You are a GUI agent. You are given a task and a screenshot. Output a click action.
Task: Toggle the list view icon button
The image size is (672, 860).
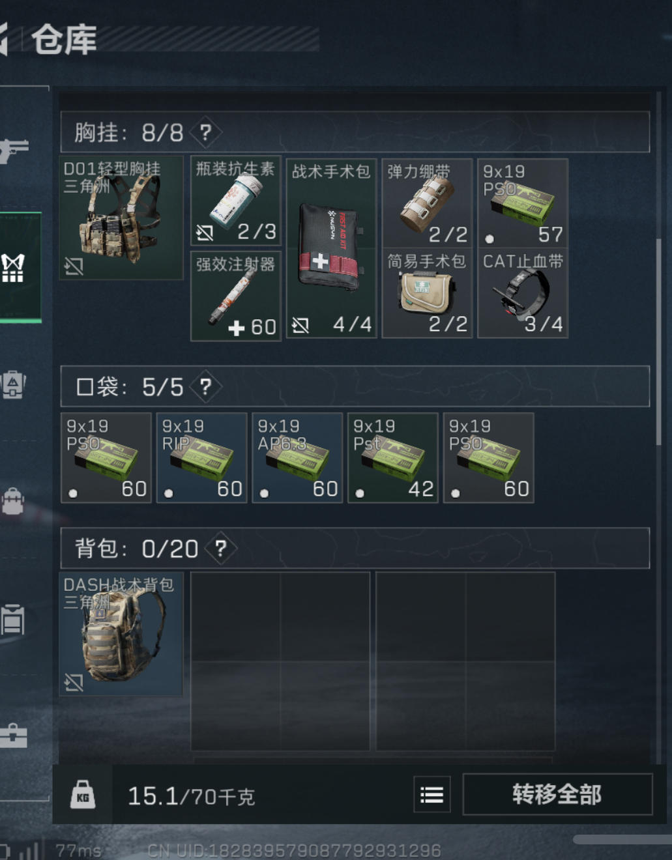[x=432, y=794]
